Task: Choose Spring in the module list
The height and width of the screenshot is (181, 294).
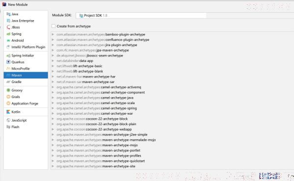Action: pos(26,34)
